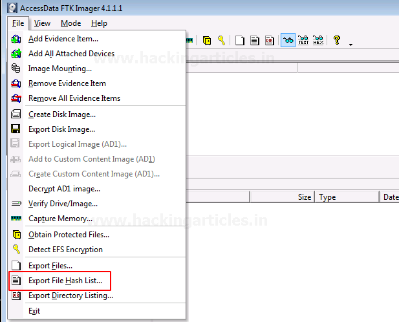
Task: Click the Add All Attached Devices icon
Action: click(16, 54)
